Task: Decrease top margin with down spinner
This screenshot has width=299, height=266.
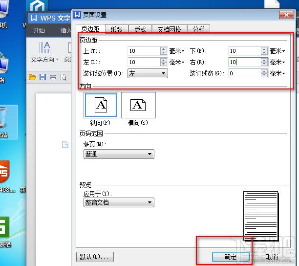Action: tap(163, 53)
